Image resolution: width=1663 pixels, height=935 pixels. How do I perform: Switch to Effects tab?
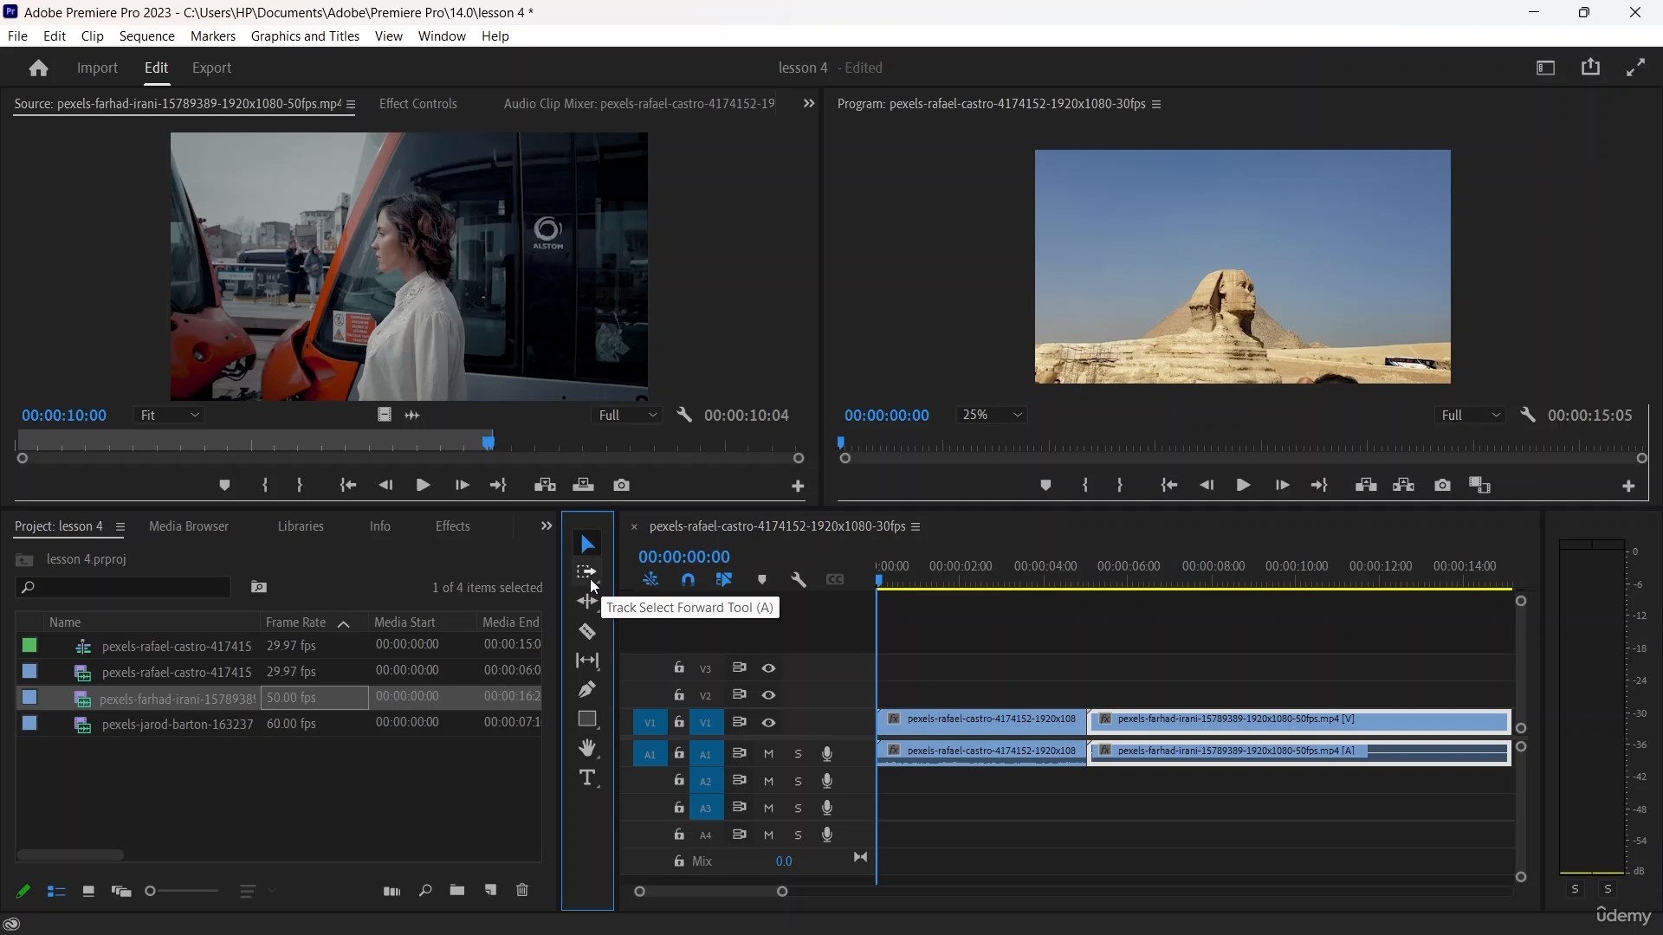point(453,526)
